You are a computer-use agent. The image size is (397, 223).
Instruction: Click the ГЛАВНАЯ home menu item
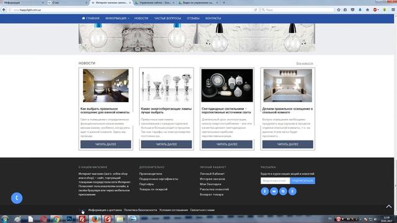pyautogui.click(x=91, y=19)
